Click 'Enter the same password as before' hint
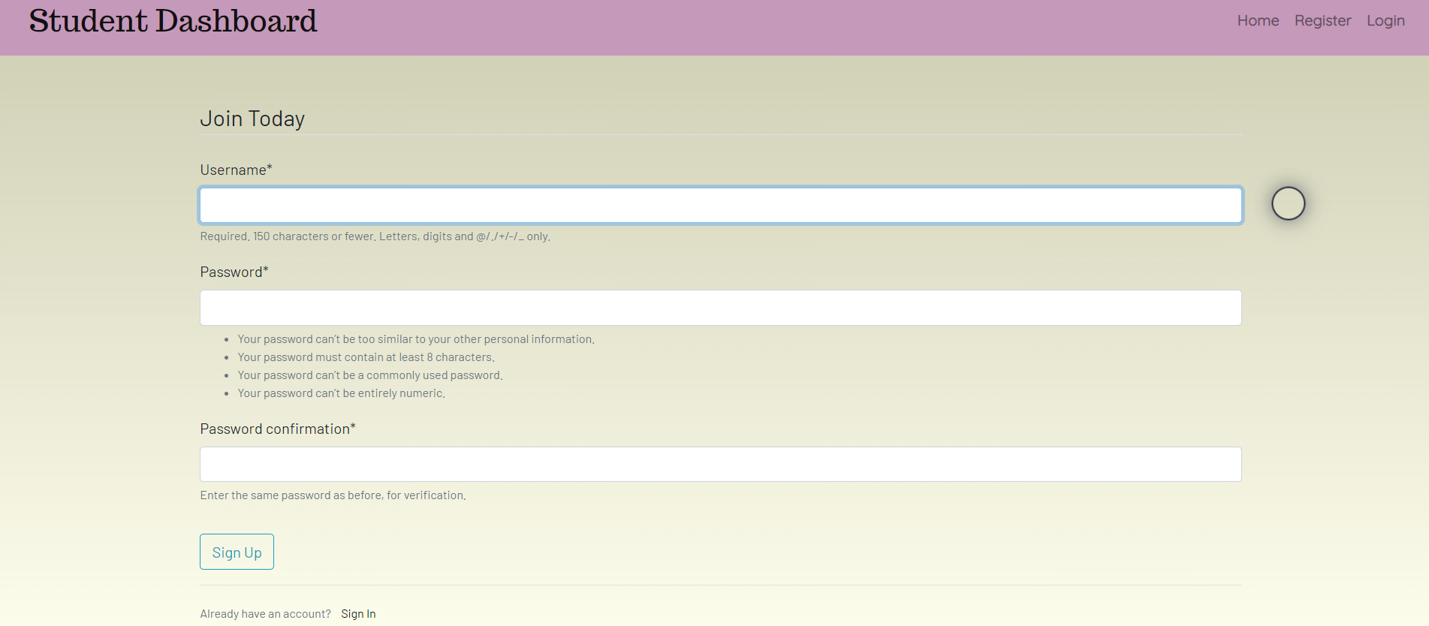Image resolution: width=1429 pixels, height=626 pixels. [333, 495]
